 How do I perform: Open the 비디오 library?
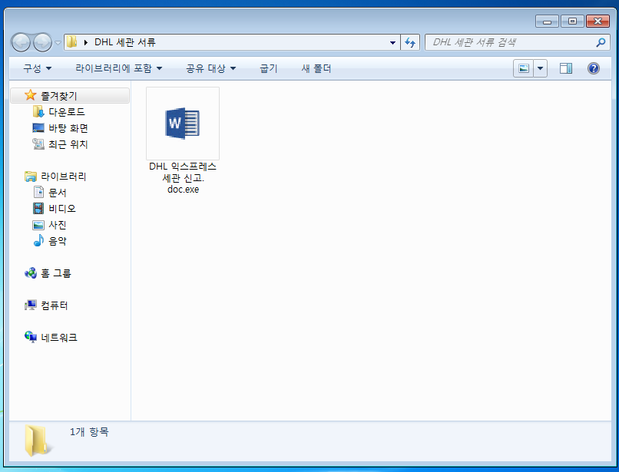[61, 209]
